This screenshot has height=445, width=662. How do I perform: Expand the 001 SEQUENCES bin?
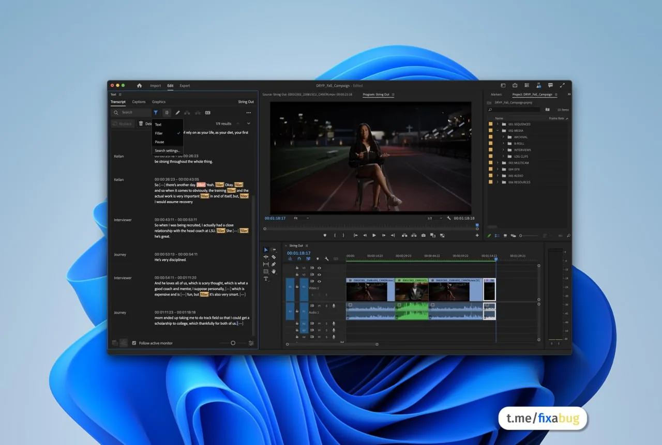point(498,124)
